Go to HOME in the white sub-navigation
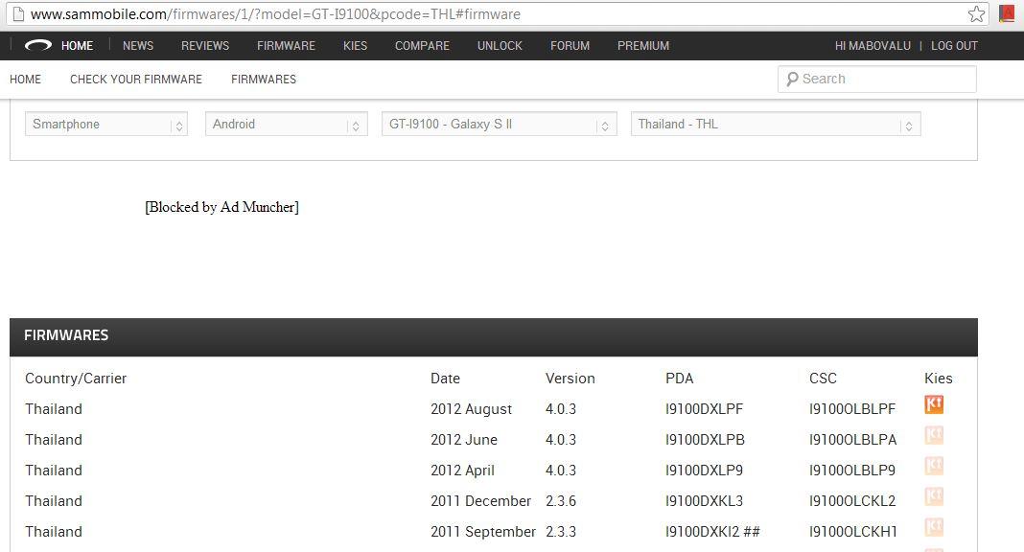This screenshot has height=552, width=1024. pos(26,79)
